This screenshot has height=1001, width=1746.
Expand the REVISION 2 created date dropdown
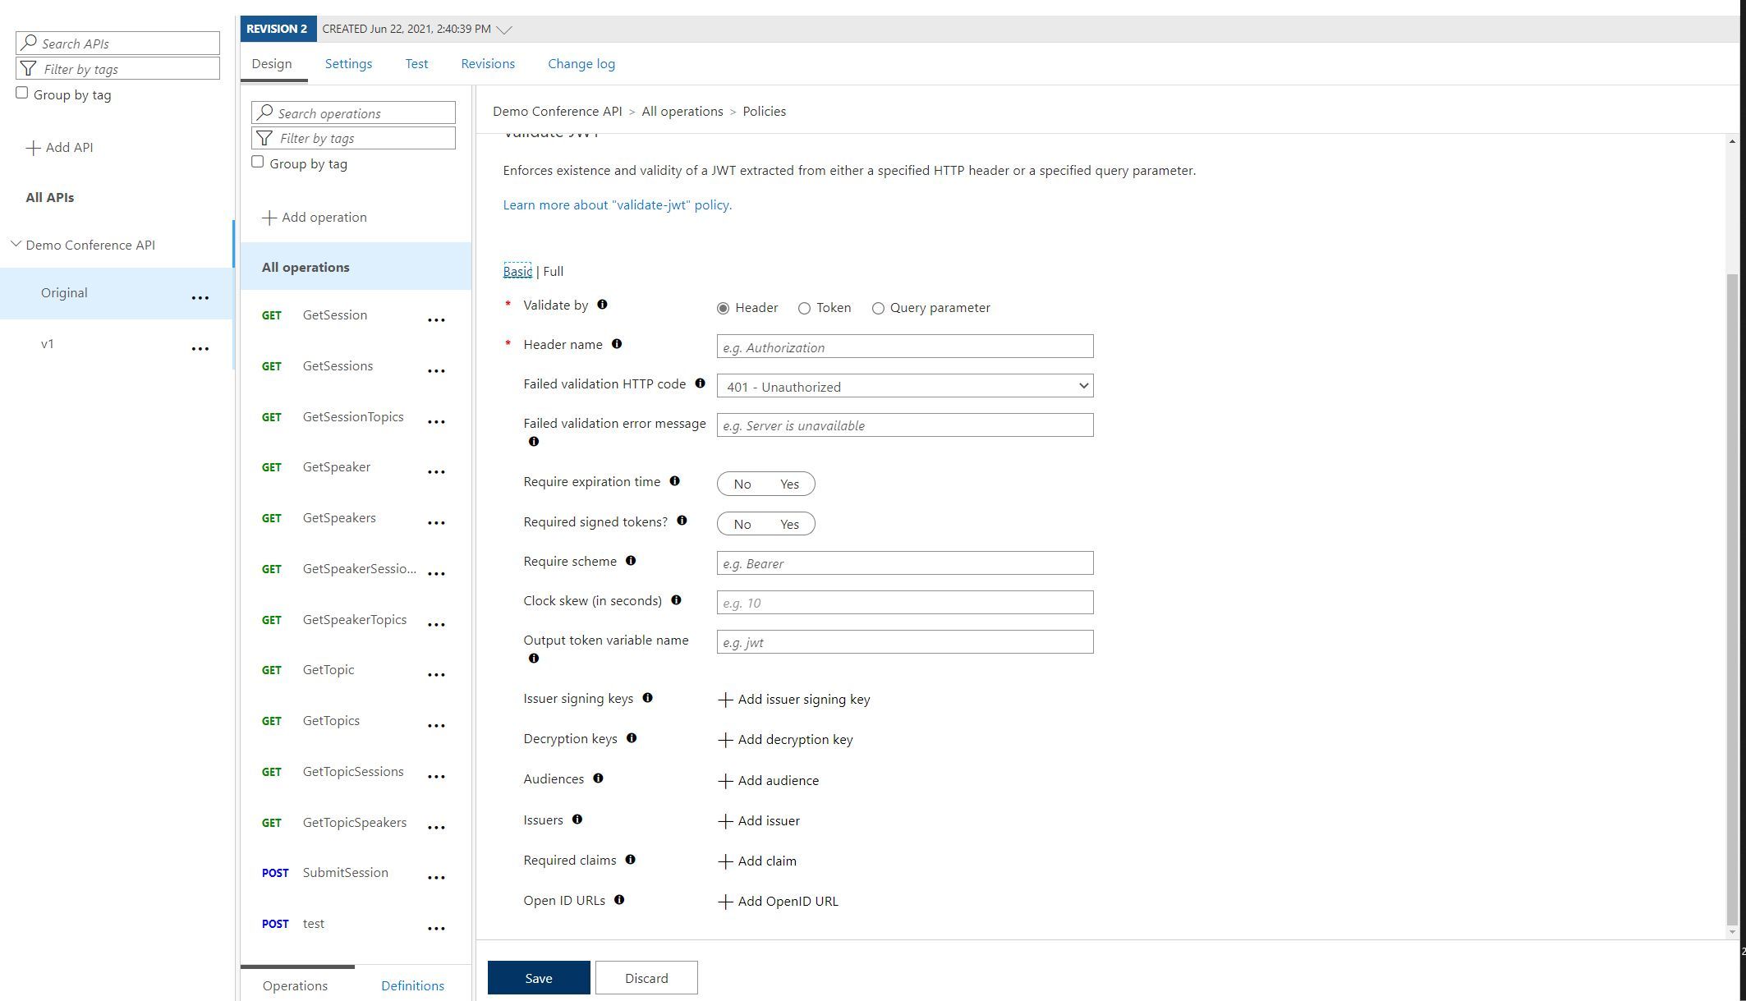[x=505, y=29]
